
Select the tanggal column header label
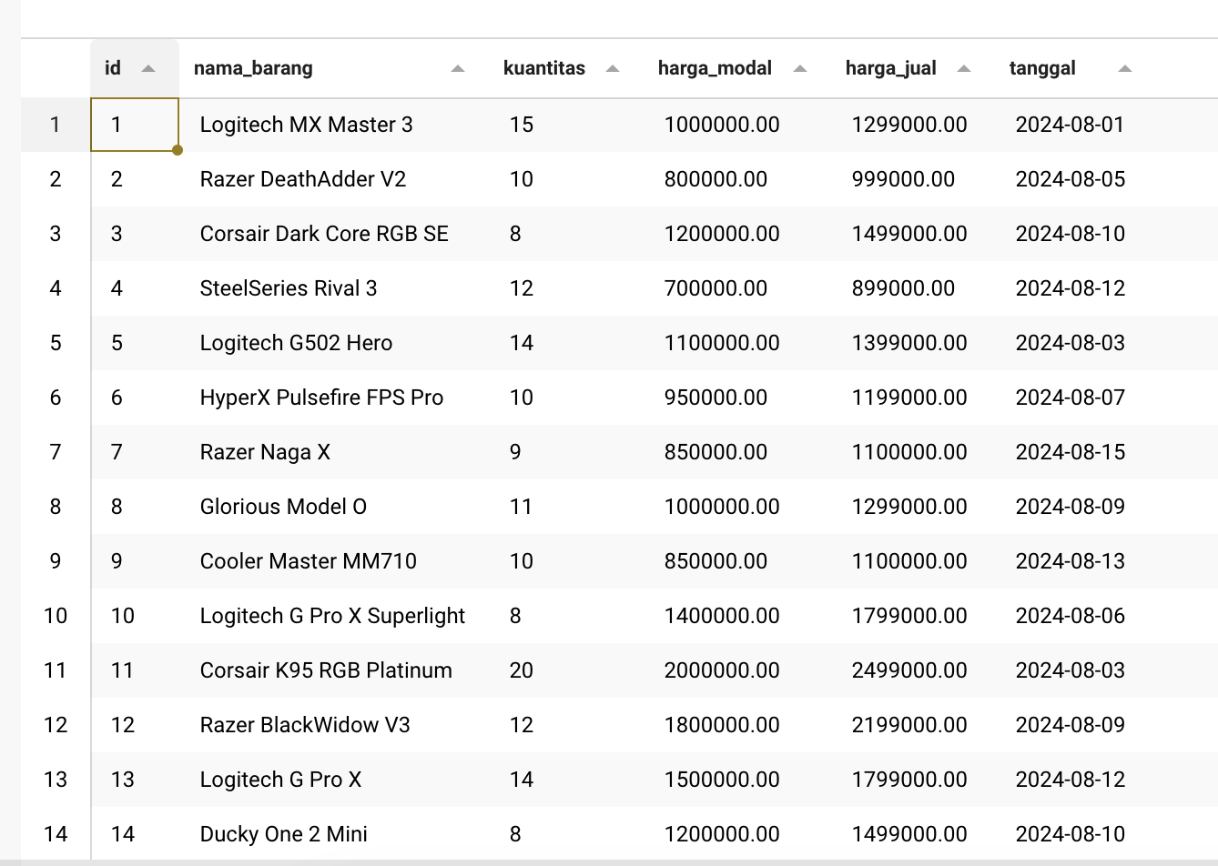[x=1042, y=68]
